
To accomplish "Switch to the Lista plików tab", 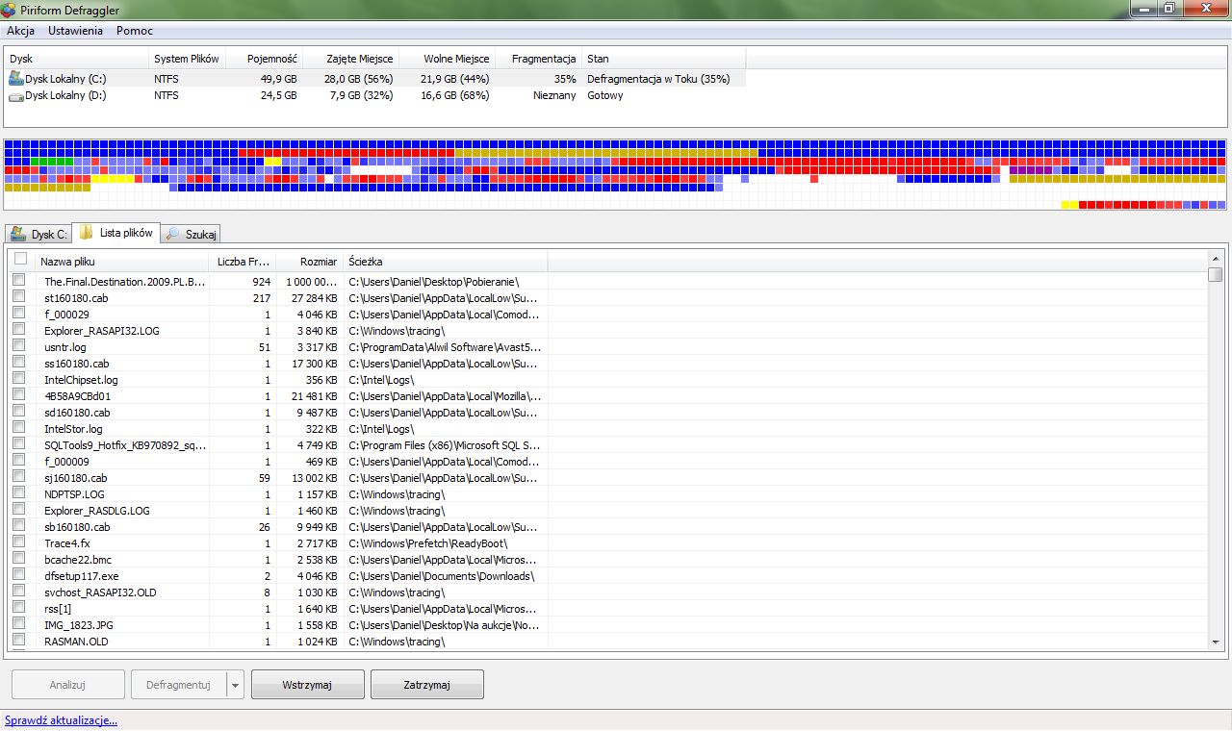I will click(115, 233).
